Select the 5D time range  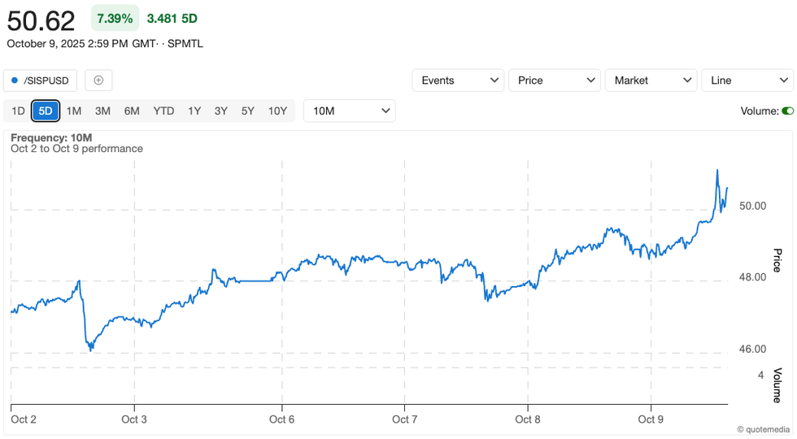pos(46,111)
